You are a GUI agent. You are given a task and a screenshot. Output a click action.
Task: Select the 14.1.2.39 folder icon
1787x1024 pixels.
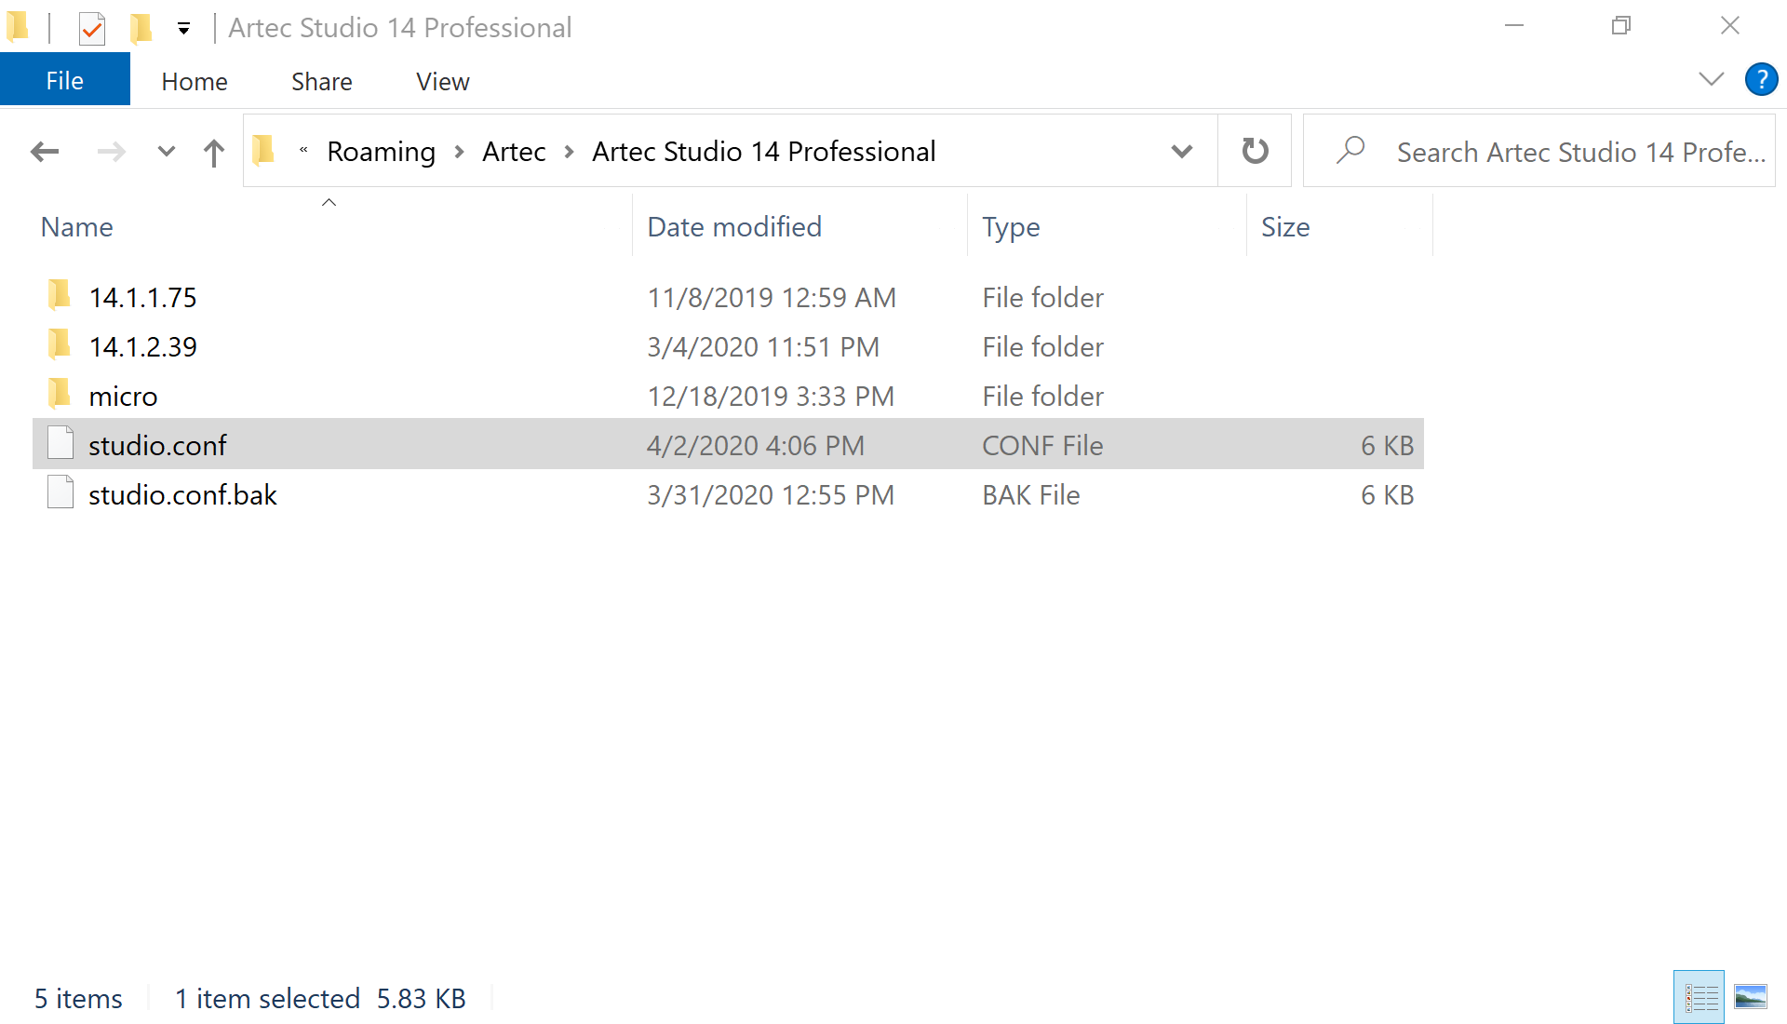[x=60, y=344]
